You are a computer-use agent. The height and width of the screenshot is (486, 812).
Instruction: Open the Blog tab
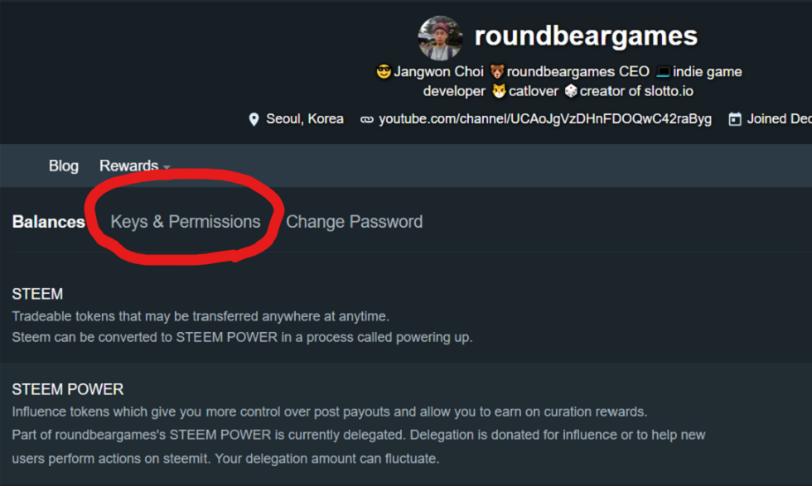(x=63, y=166)
